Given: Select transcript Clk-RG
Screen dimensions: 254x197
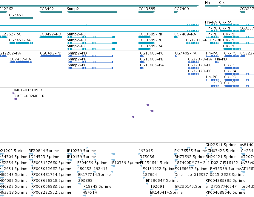Looking at the screenshot, I should click(229, 46).
